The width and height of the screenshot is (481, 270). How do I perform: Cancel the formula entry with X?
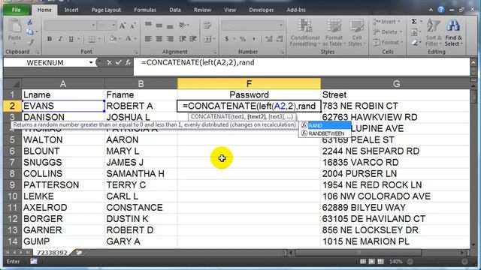click(x=110, y=63)
